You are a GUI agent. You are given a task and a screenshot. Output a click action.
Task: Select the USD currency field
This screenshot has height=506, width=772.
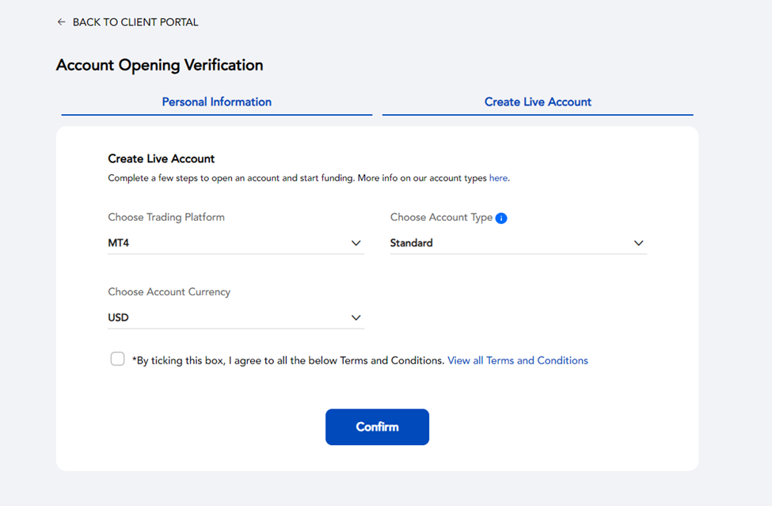point(236,318)
